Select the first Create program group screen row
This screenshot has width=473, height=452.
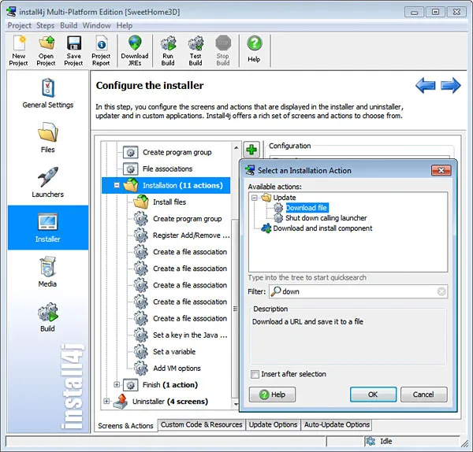pyautogui.click(x=177, y=152)
